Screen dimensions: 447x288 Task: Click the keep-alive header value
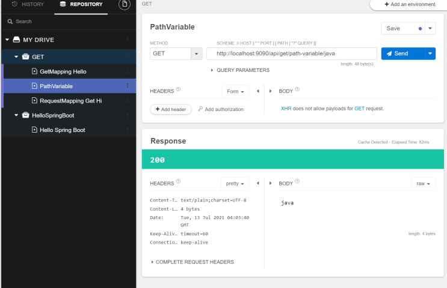click(194, 242)
